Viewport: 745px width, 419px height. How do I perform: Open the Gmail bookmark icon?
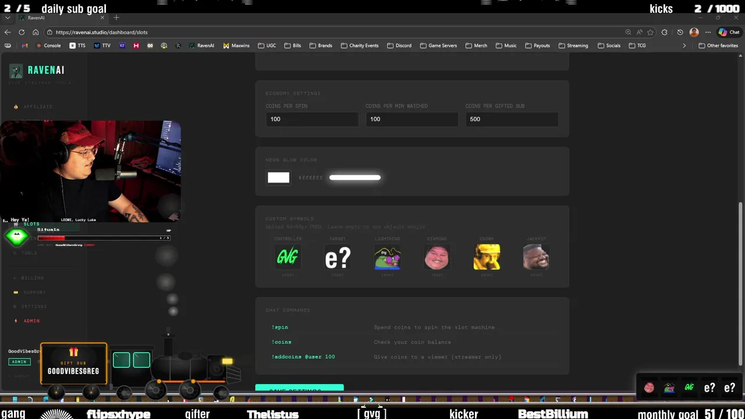coord(24,45)
